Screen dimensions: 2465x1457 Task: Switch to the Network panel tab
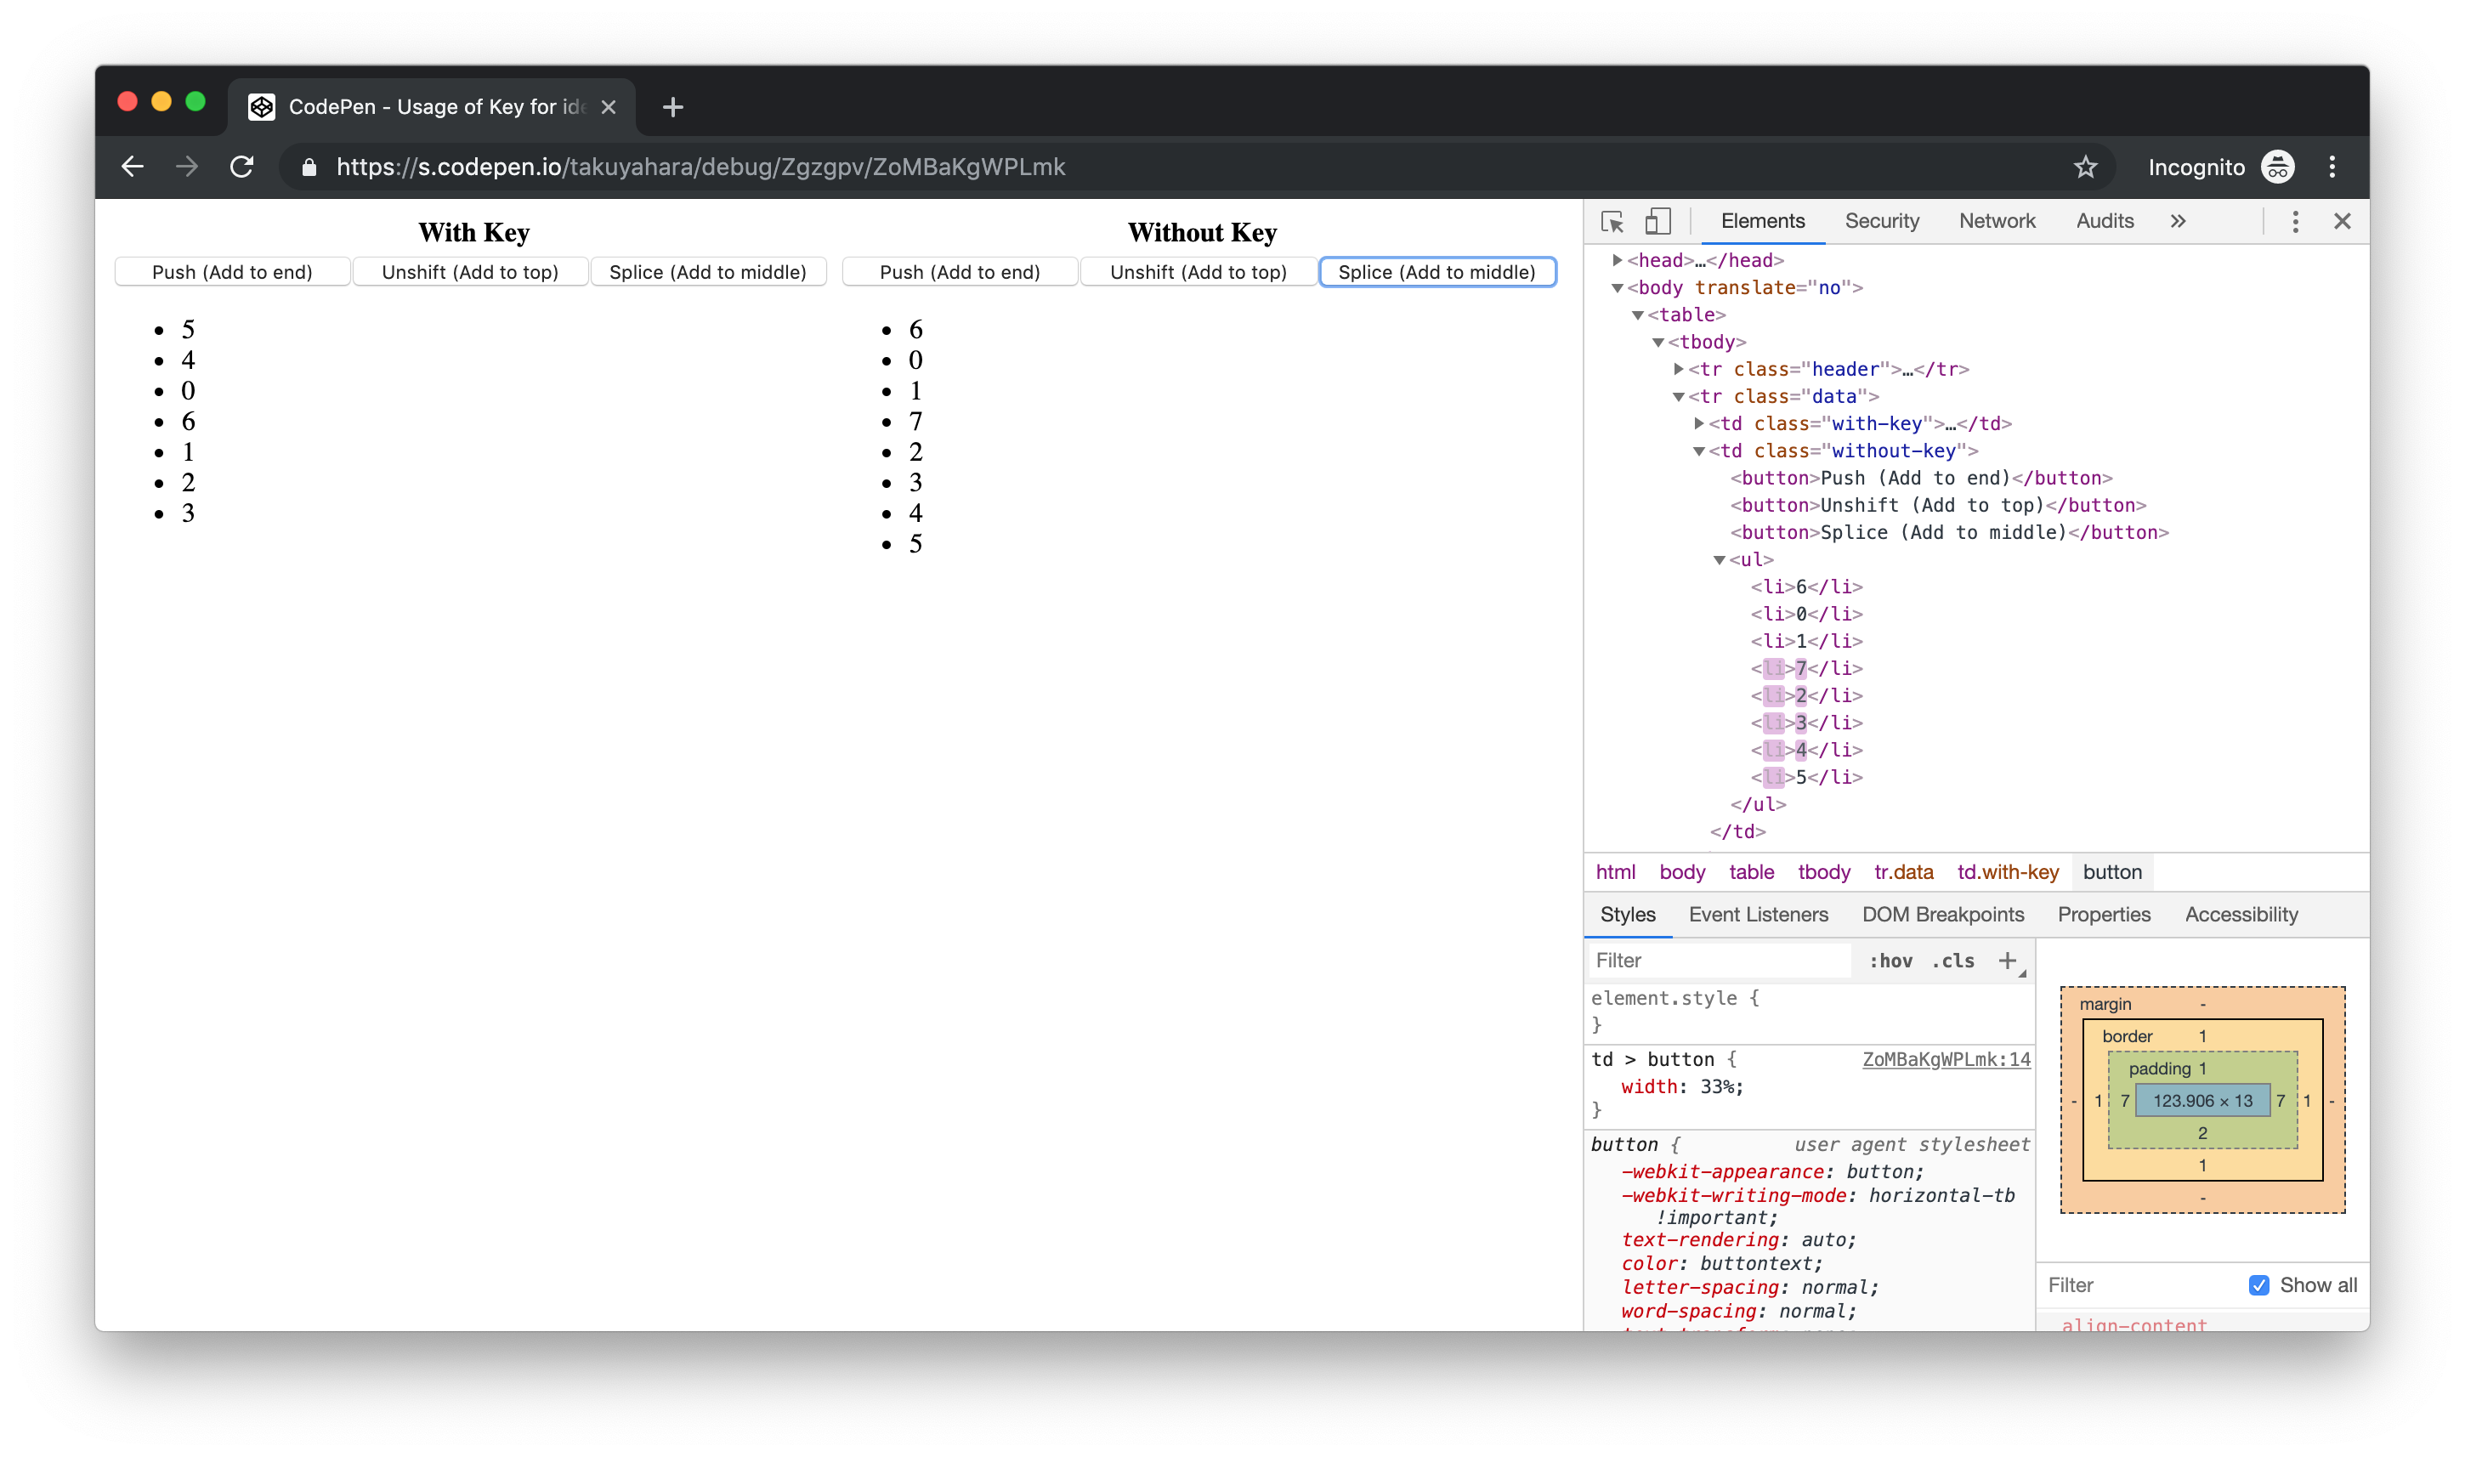tap(1997, 221)
